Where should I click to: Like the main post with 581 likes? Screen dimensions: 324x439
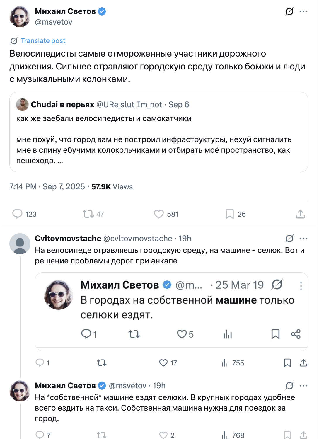coord(159,214)
